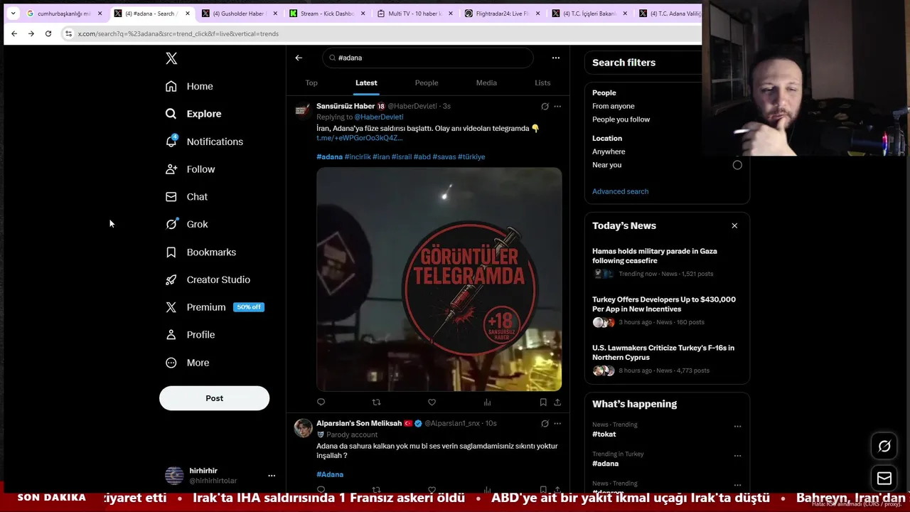Click Grok icon on Alparslan's post
This screenshot has width=910, height=512.
click(545, 423)
